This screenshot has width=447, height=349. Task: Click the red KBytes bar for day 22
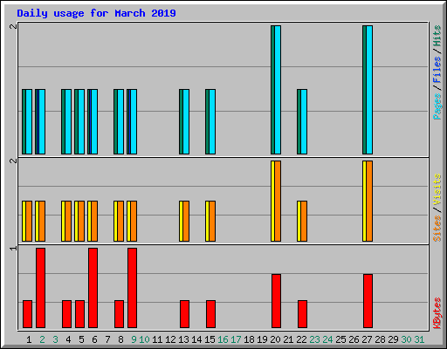tap(302, 314)
